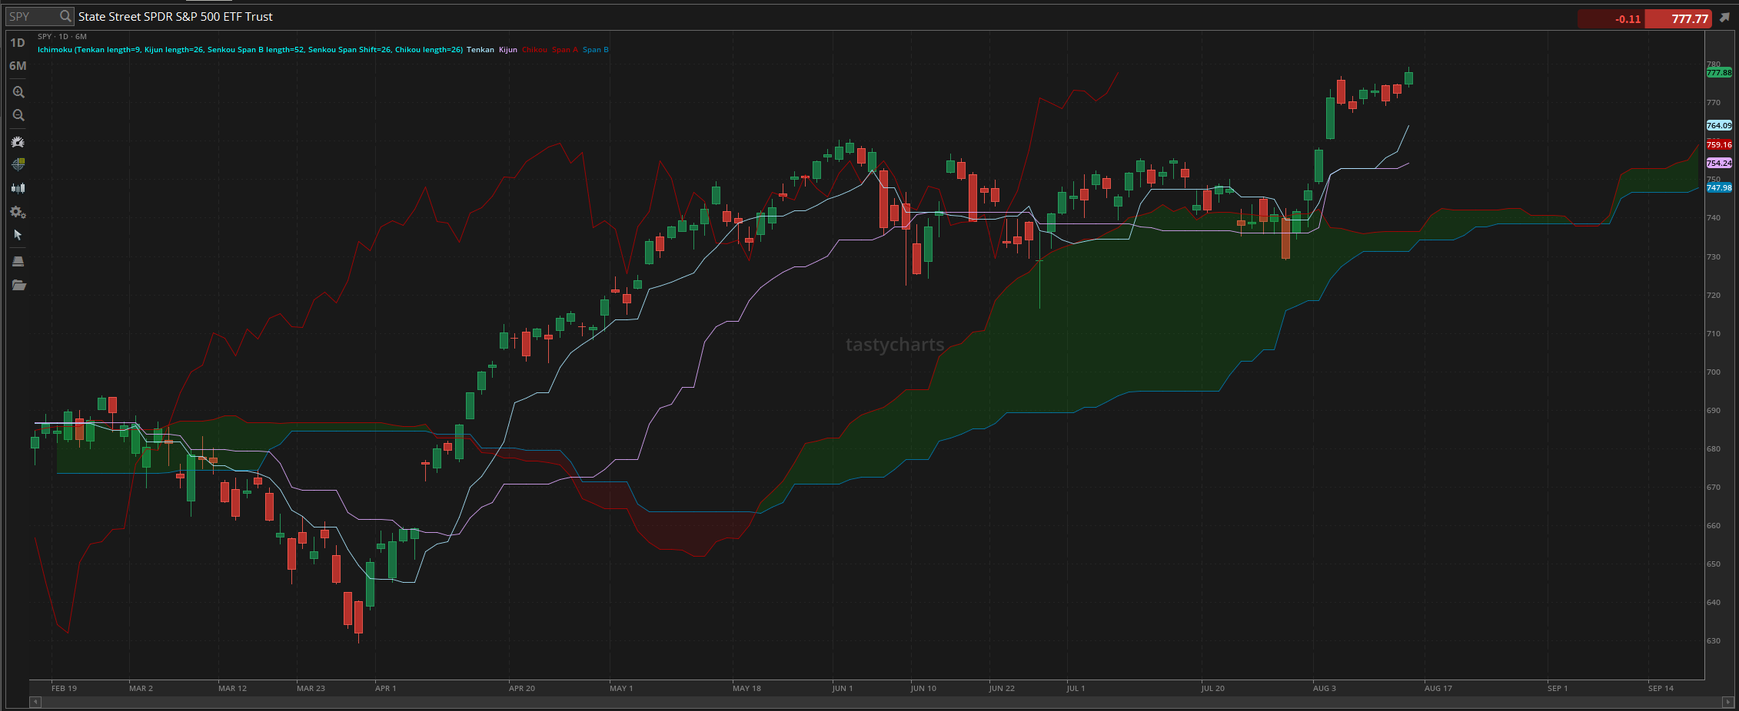Click the purple 754.24 Kijun axis tag

click(1719, 163)
